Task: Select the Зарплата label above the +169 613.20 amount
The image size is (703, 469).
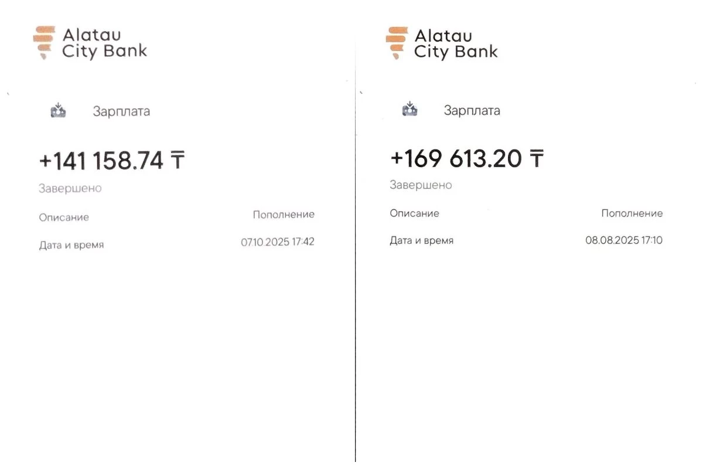Action: click(472, 110)
